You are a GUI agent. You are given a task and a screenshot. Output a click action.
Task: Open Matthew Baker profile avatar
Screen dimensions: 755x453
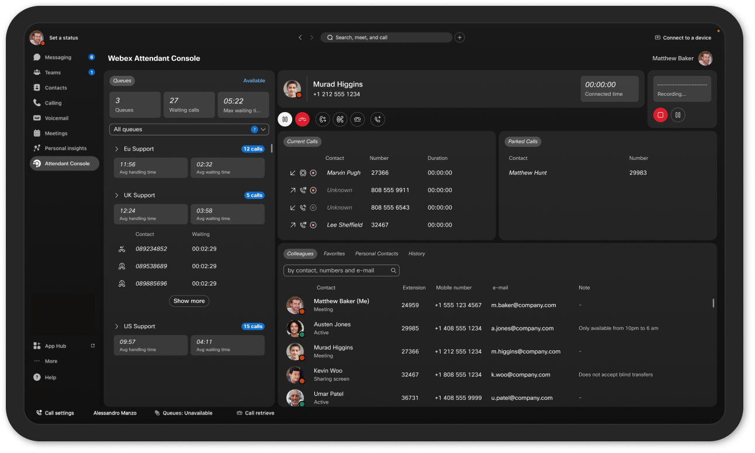pyautogui.click(x=705, y=58)
